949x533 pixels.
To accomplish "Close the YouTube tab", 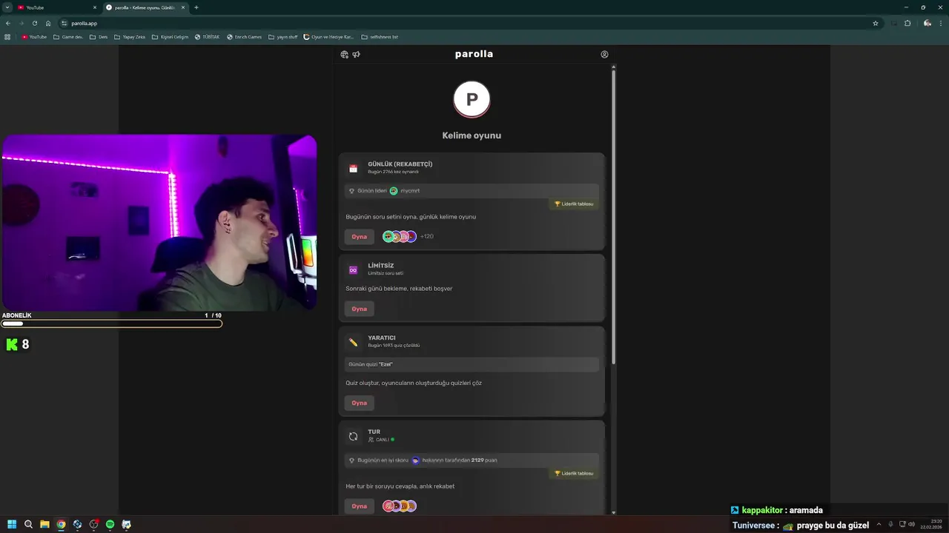I will tap(95, 7).
